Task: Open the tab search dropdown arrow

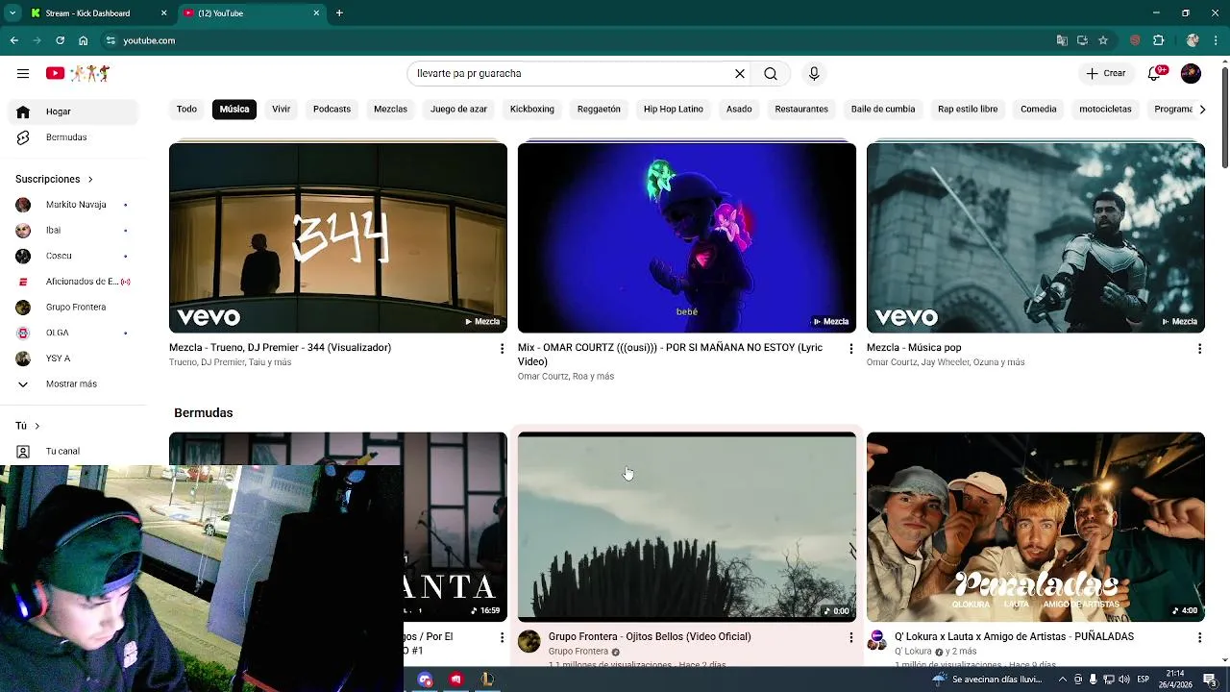Action: [12, 13]
